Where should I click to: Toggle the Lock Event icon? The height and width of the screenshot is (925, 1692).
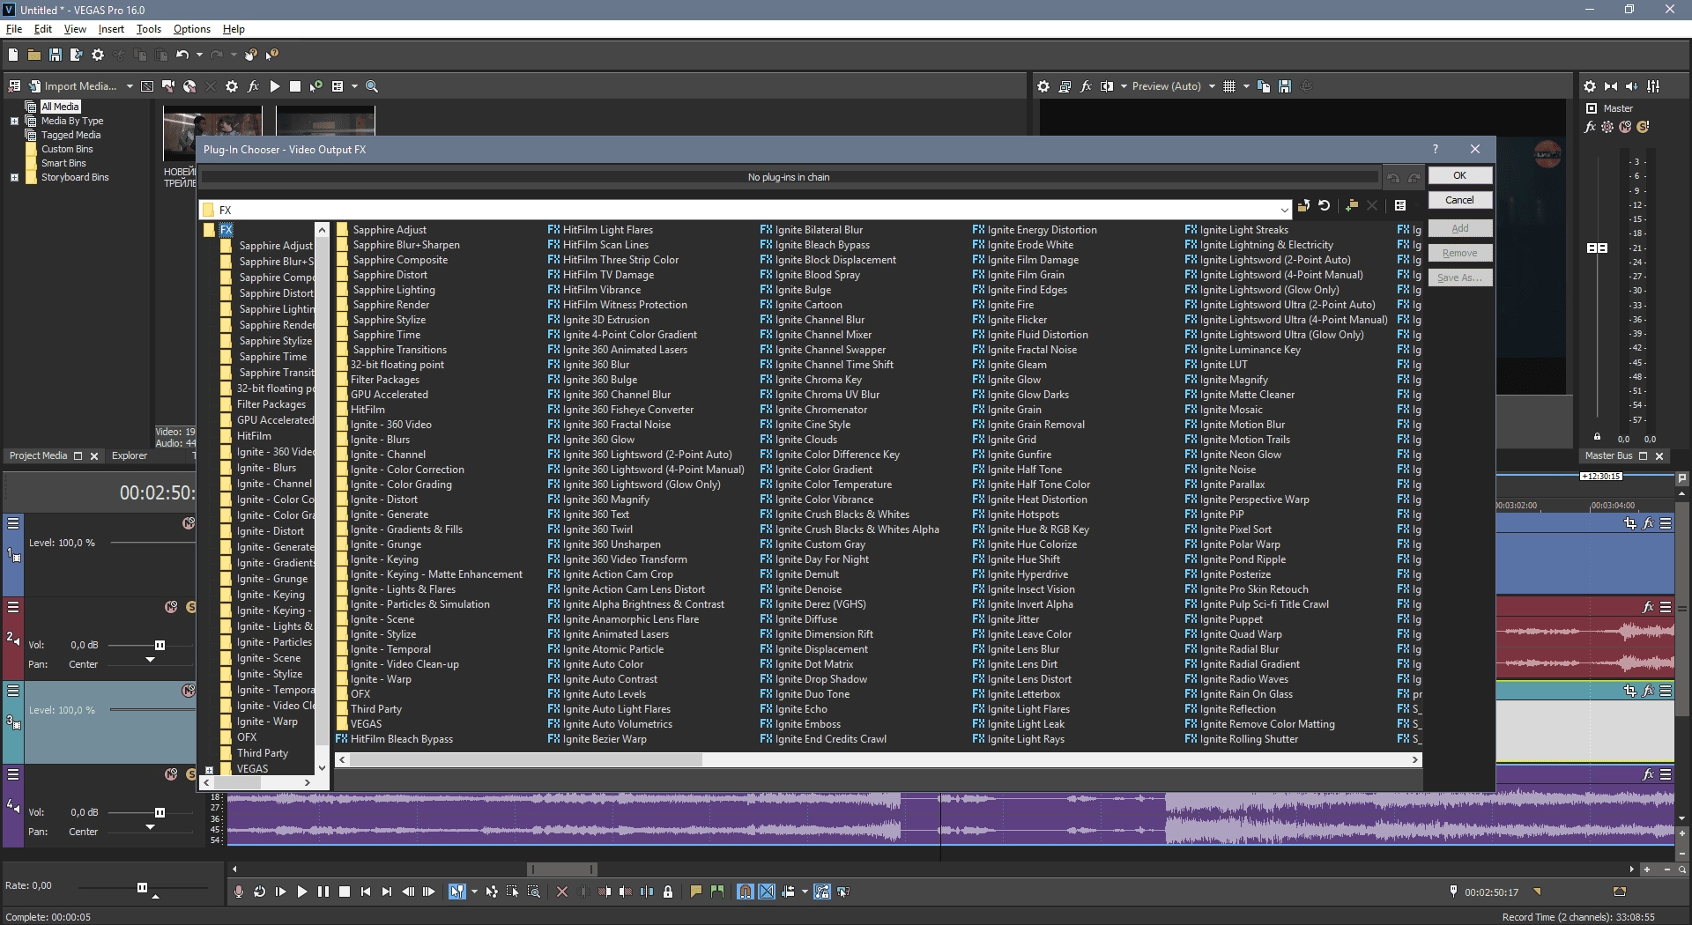pos(668,892)
